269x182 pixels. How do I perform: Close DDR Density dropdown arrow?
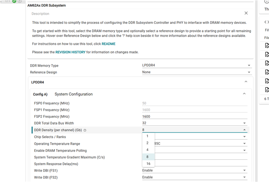pos(245,130)
